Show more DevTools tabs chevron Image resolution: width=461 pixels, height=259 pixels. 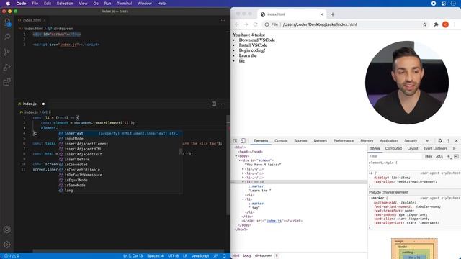(x=427, y=141)
